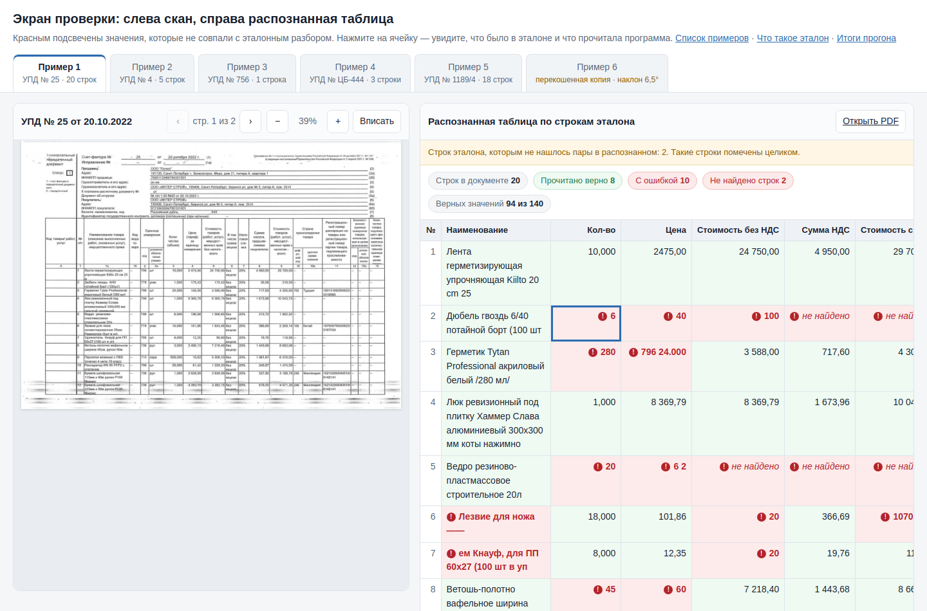The width and height of the screenshot is (927, 611).
Task: Open the Итоги прогона link
Action: pyautogui.click(x=866, y=38)
